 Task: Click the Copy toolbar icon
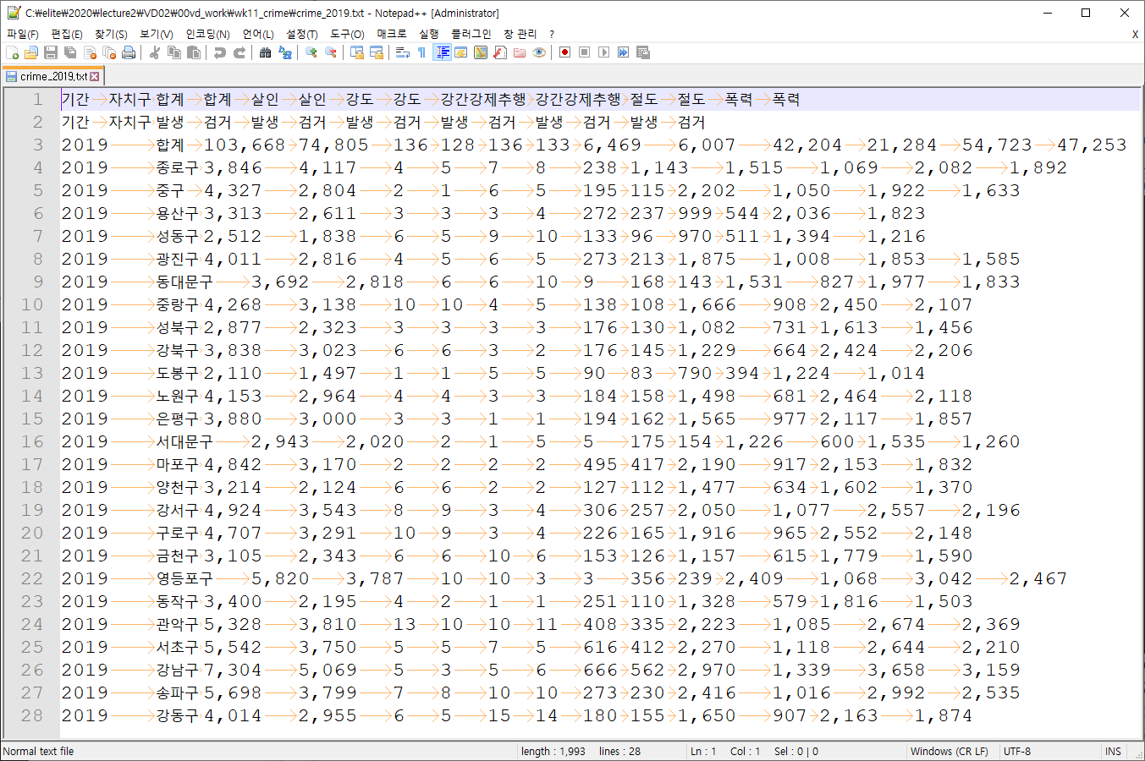174,52
